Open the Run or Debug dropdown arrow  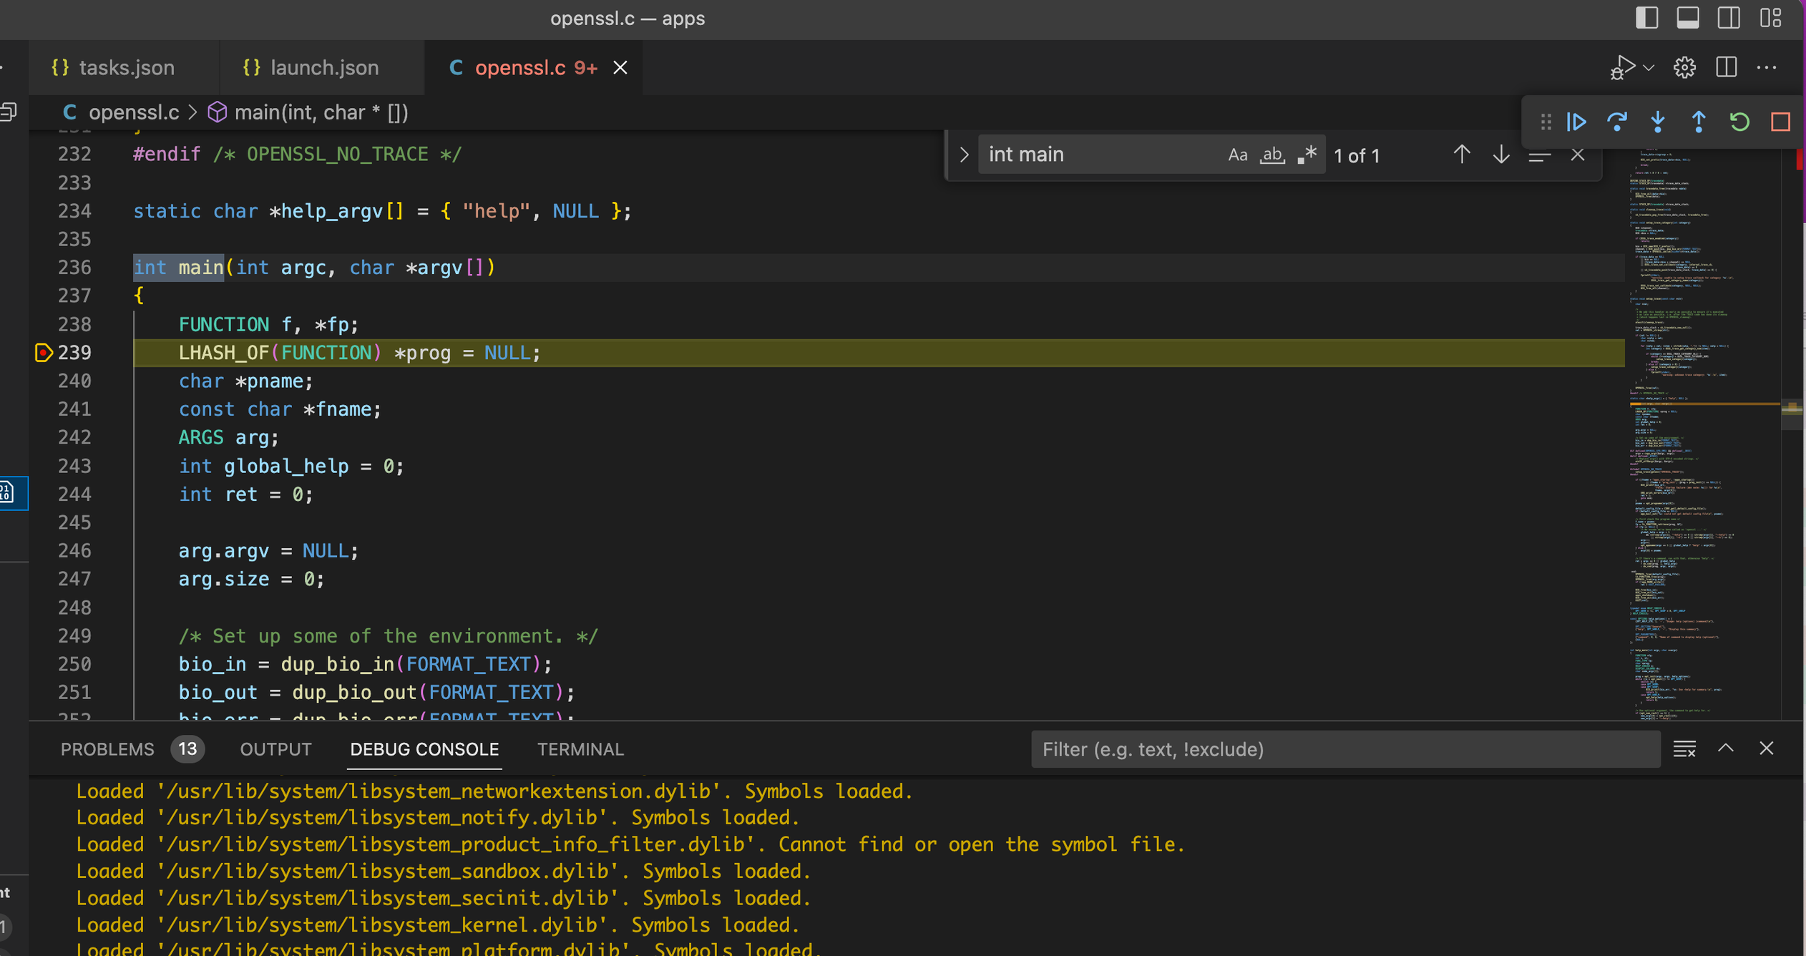tap(1649, 68)
